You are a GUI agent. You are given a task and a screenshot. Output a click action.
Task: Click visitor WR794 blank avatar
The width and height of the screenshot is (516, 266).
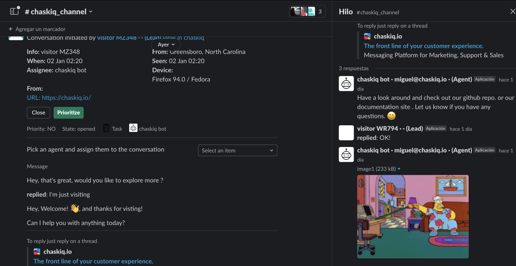pos(346,133)
